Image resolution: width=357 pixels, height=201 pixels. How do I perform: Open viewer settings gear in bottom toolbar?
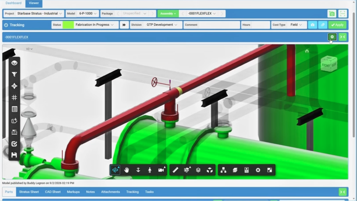point(258,170)
